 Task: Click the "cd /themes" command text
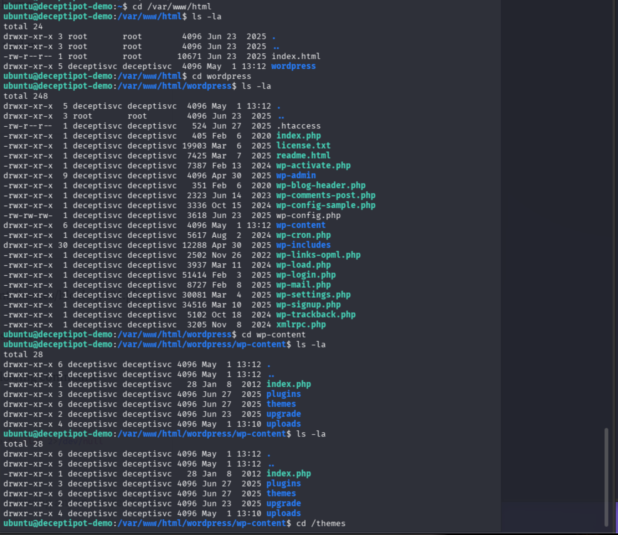coord(321,523)
